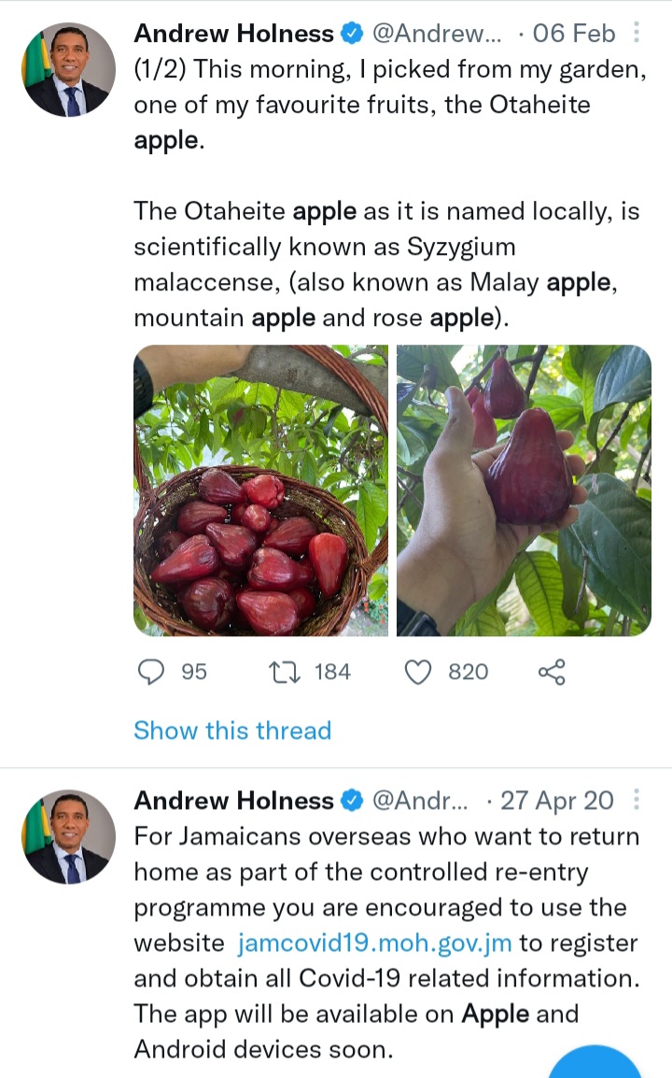Retweet the Otaheite apple tweet
672x1078 pixels.
coord(280,672)
